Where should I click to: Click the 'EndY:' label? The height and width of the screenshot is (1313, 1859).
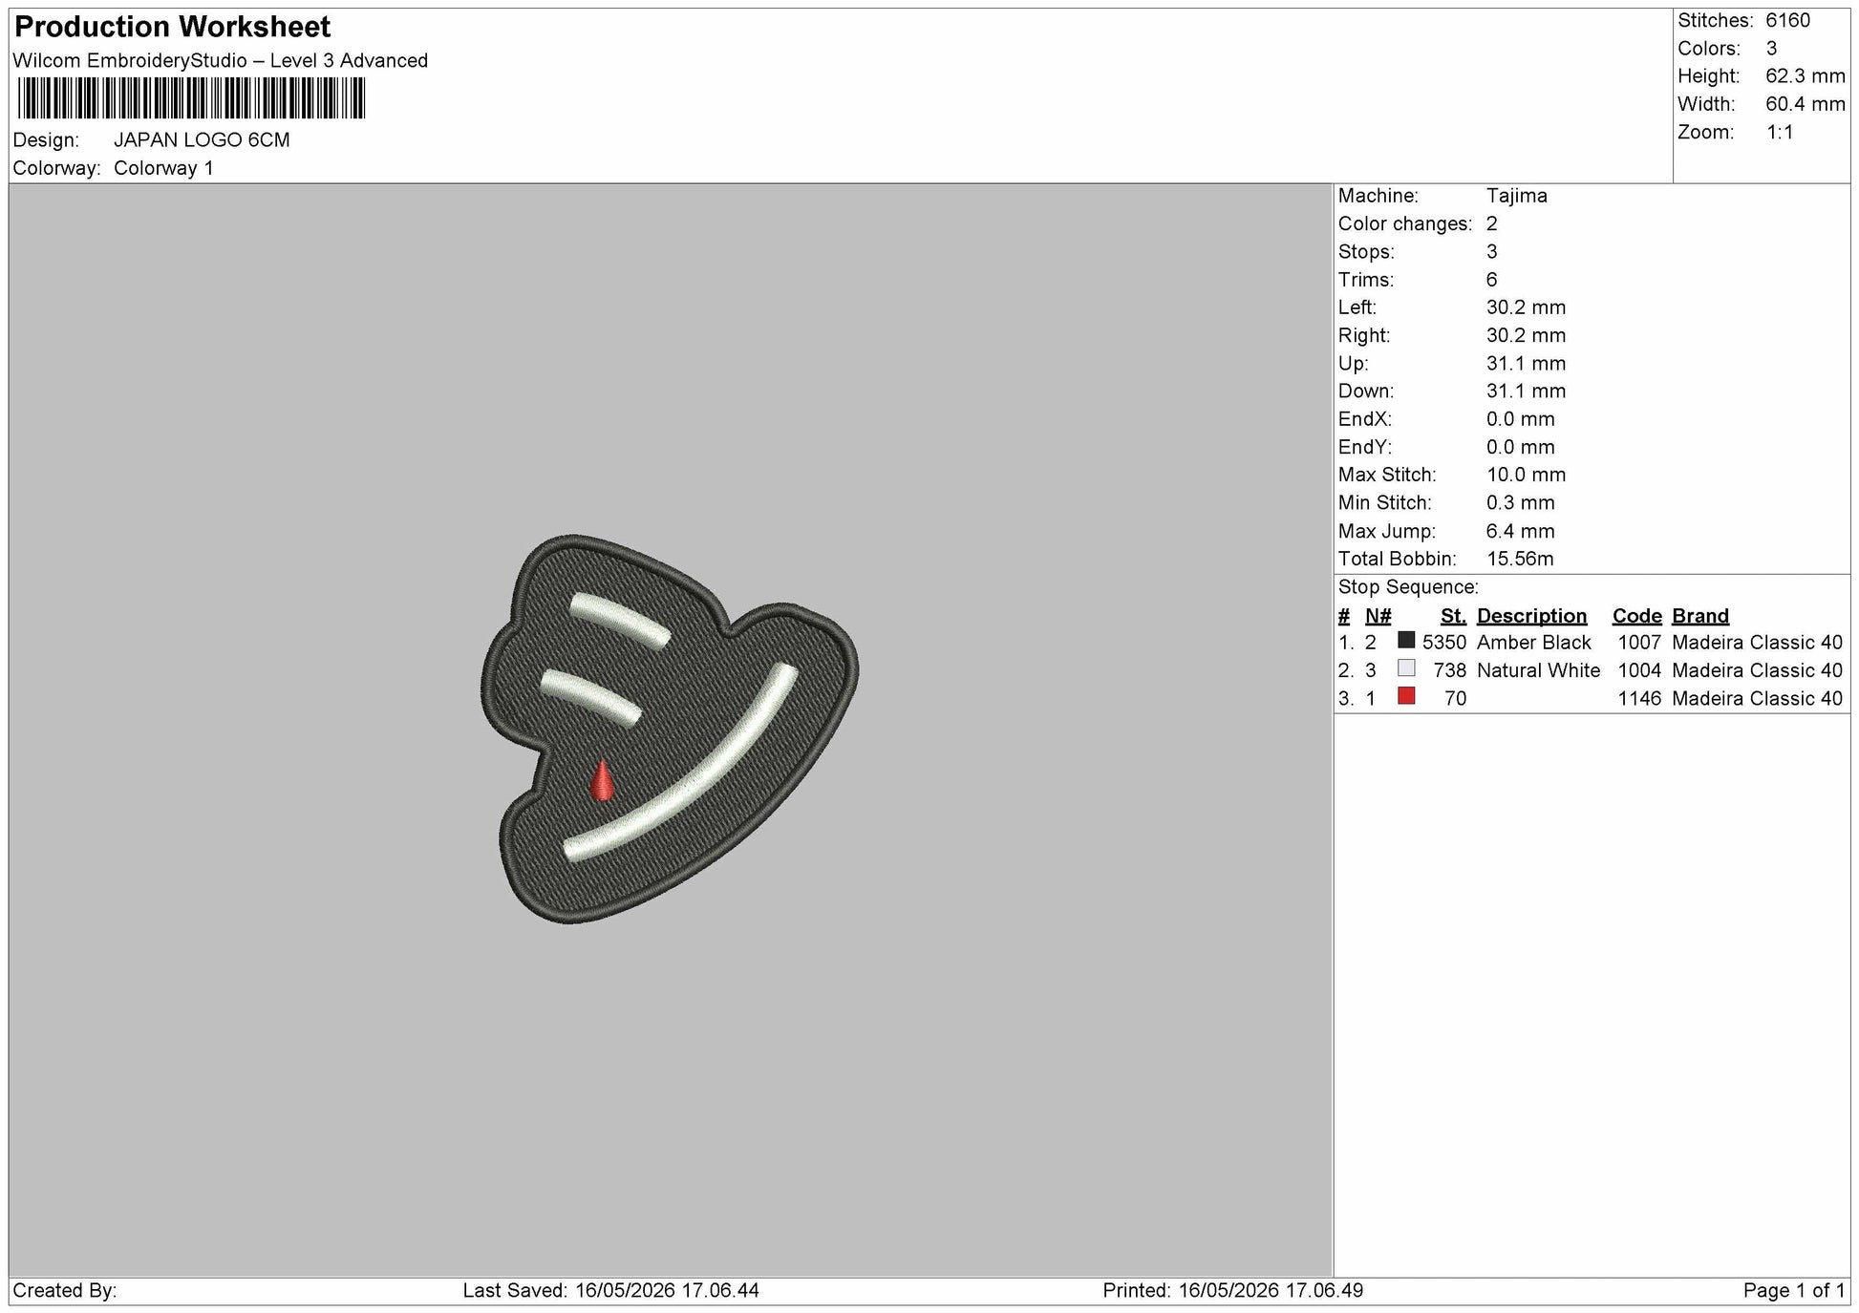click(1364, 447)
